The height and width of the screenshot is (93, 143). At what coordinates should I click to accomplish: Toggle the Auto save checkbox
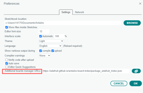click(6, 63)
